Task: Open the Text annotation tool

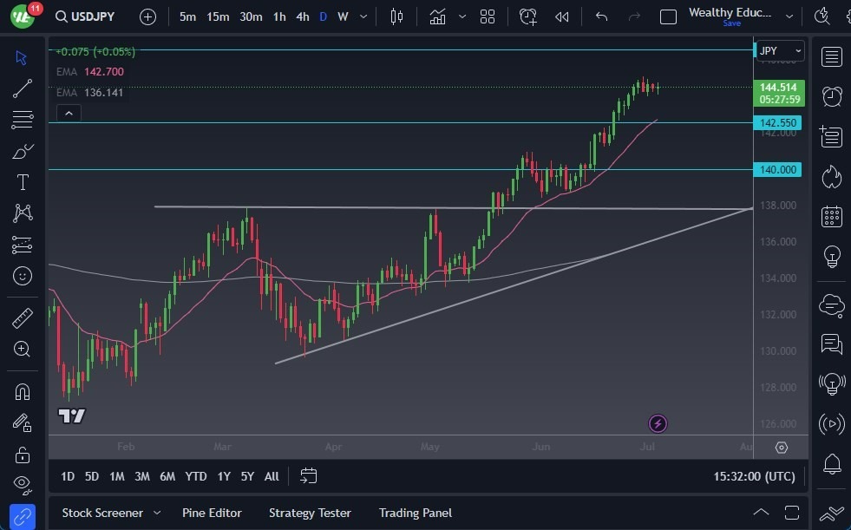Action: [x=22, y=181]
